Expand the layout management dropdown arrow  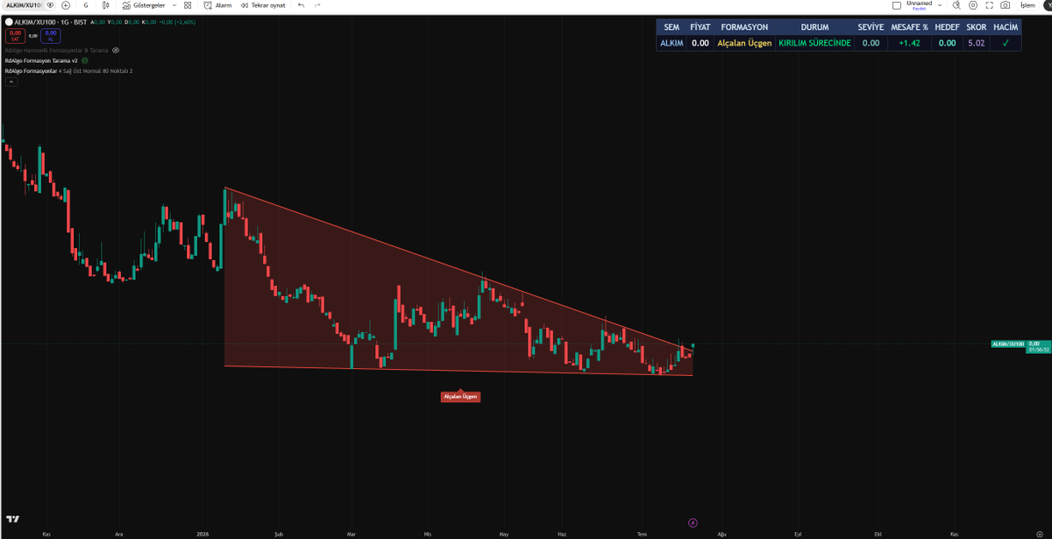(940, 5)
